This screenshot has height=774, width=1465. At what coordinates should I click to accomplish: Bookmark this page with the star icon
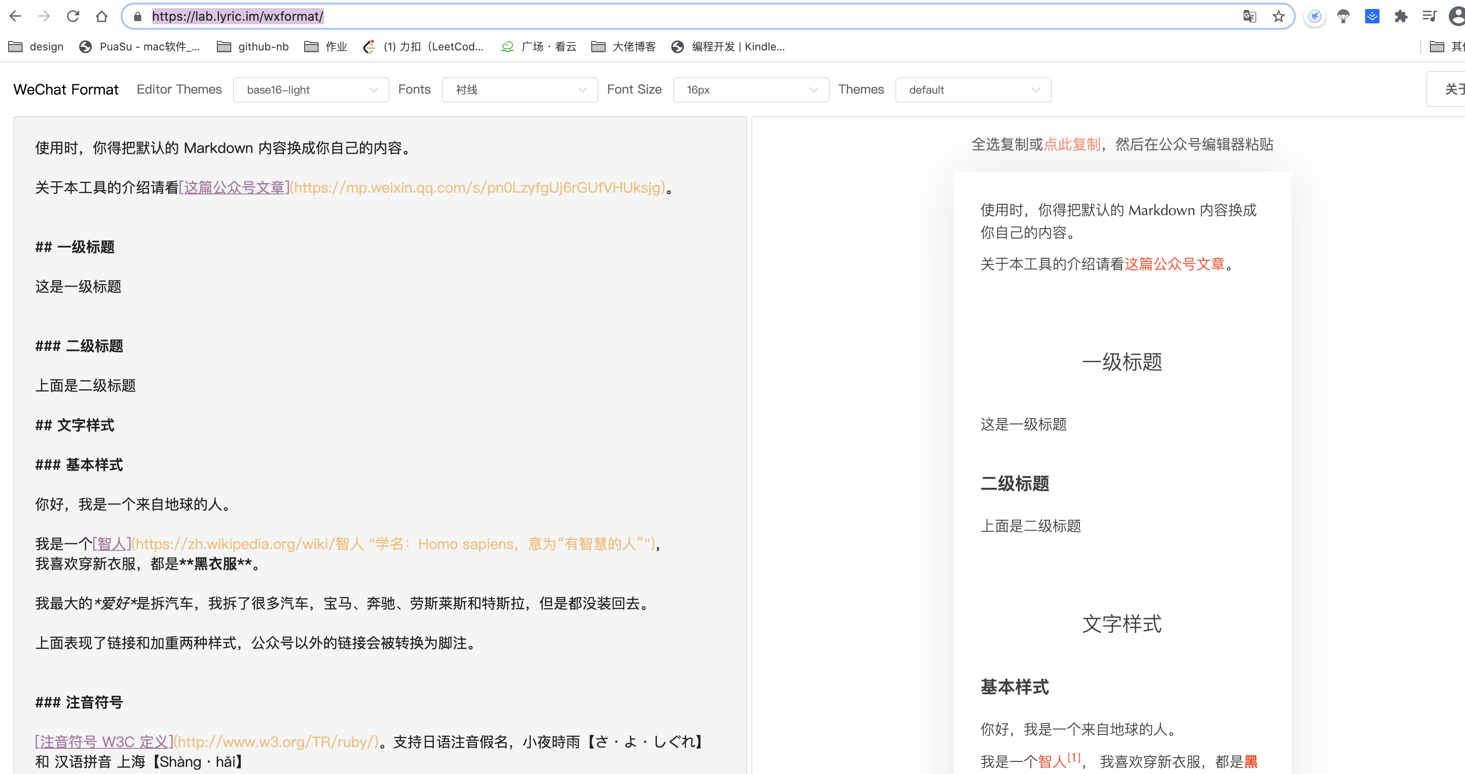[x=1278, y=16]
